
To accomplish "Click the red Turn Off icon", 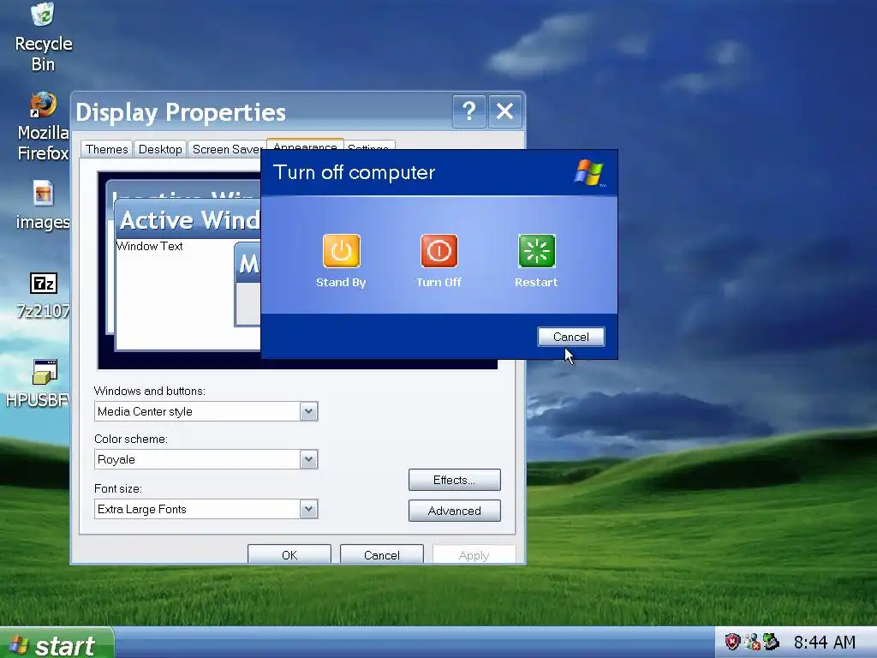I will point(439,251).
